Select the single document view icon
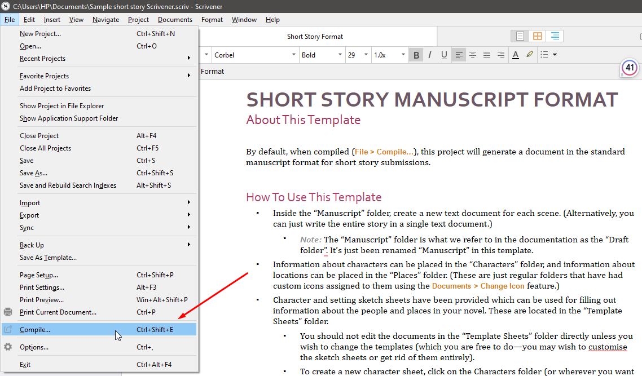 518,36
